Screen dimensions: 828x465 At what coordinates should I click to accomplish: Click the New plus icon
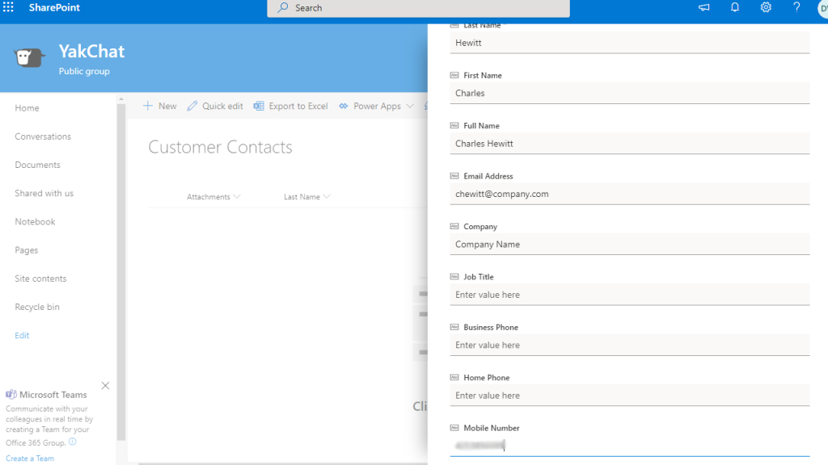[x=148, y=105]
